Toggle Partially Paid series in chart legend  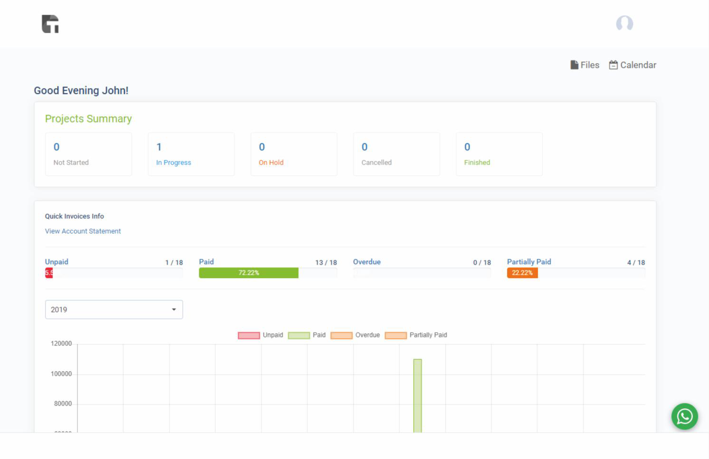click(416, 335)
